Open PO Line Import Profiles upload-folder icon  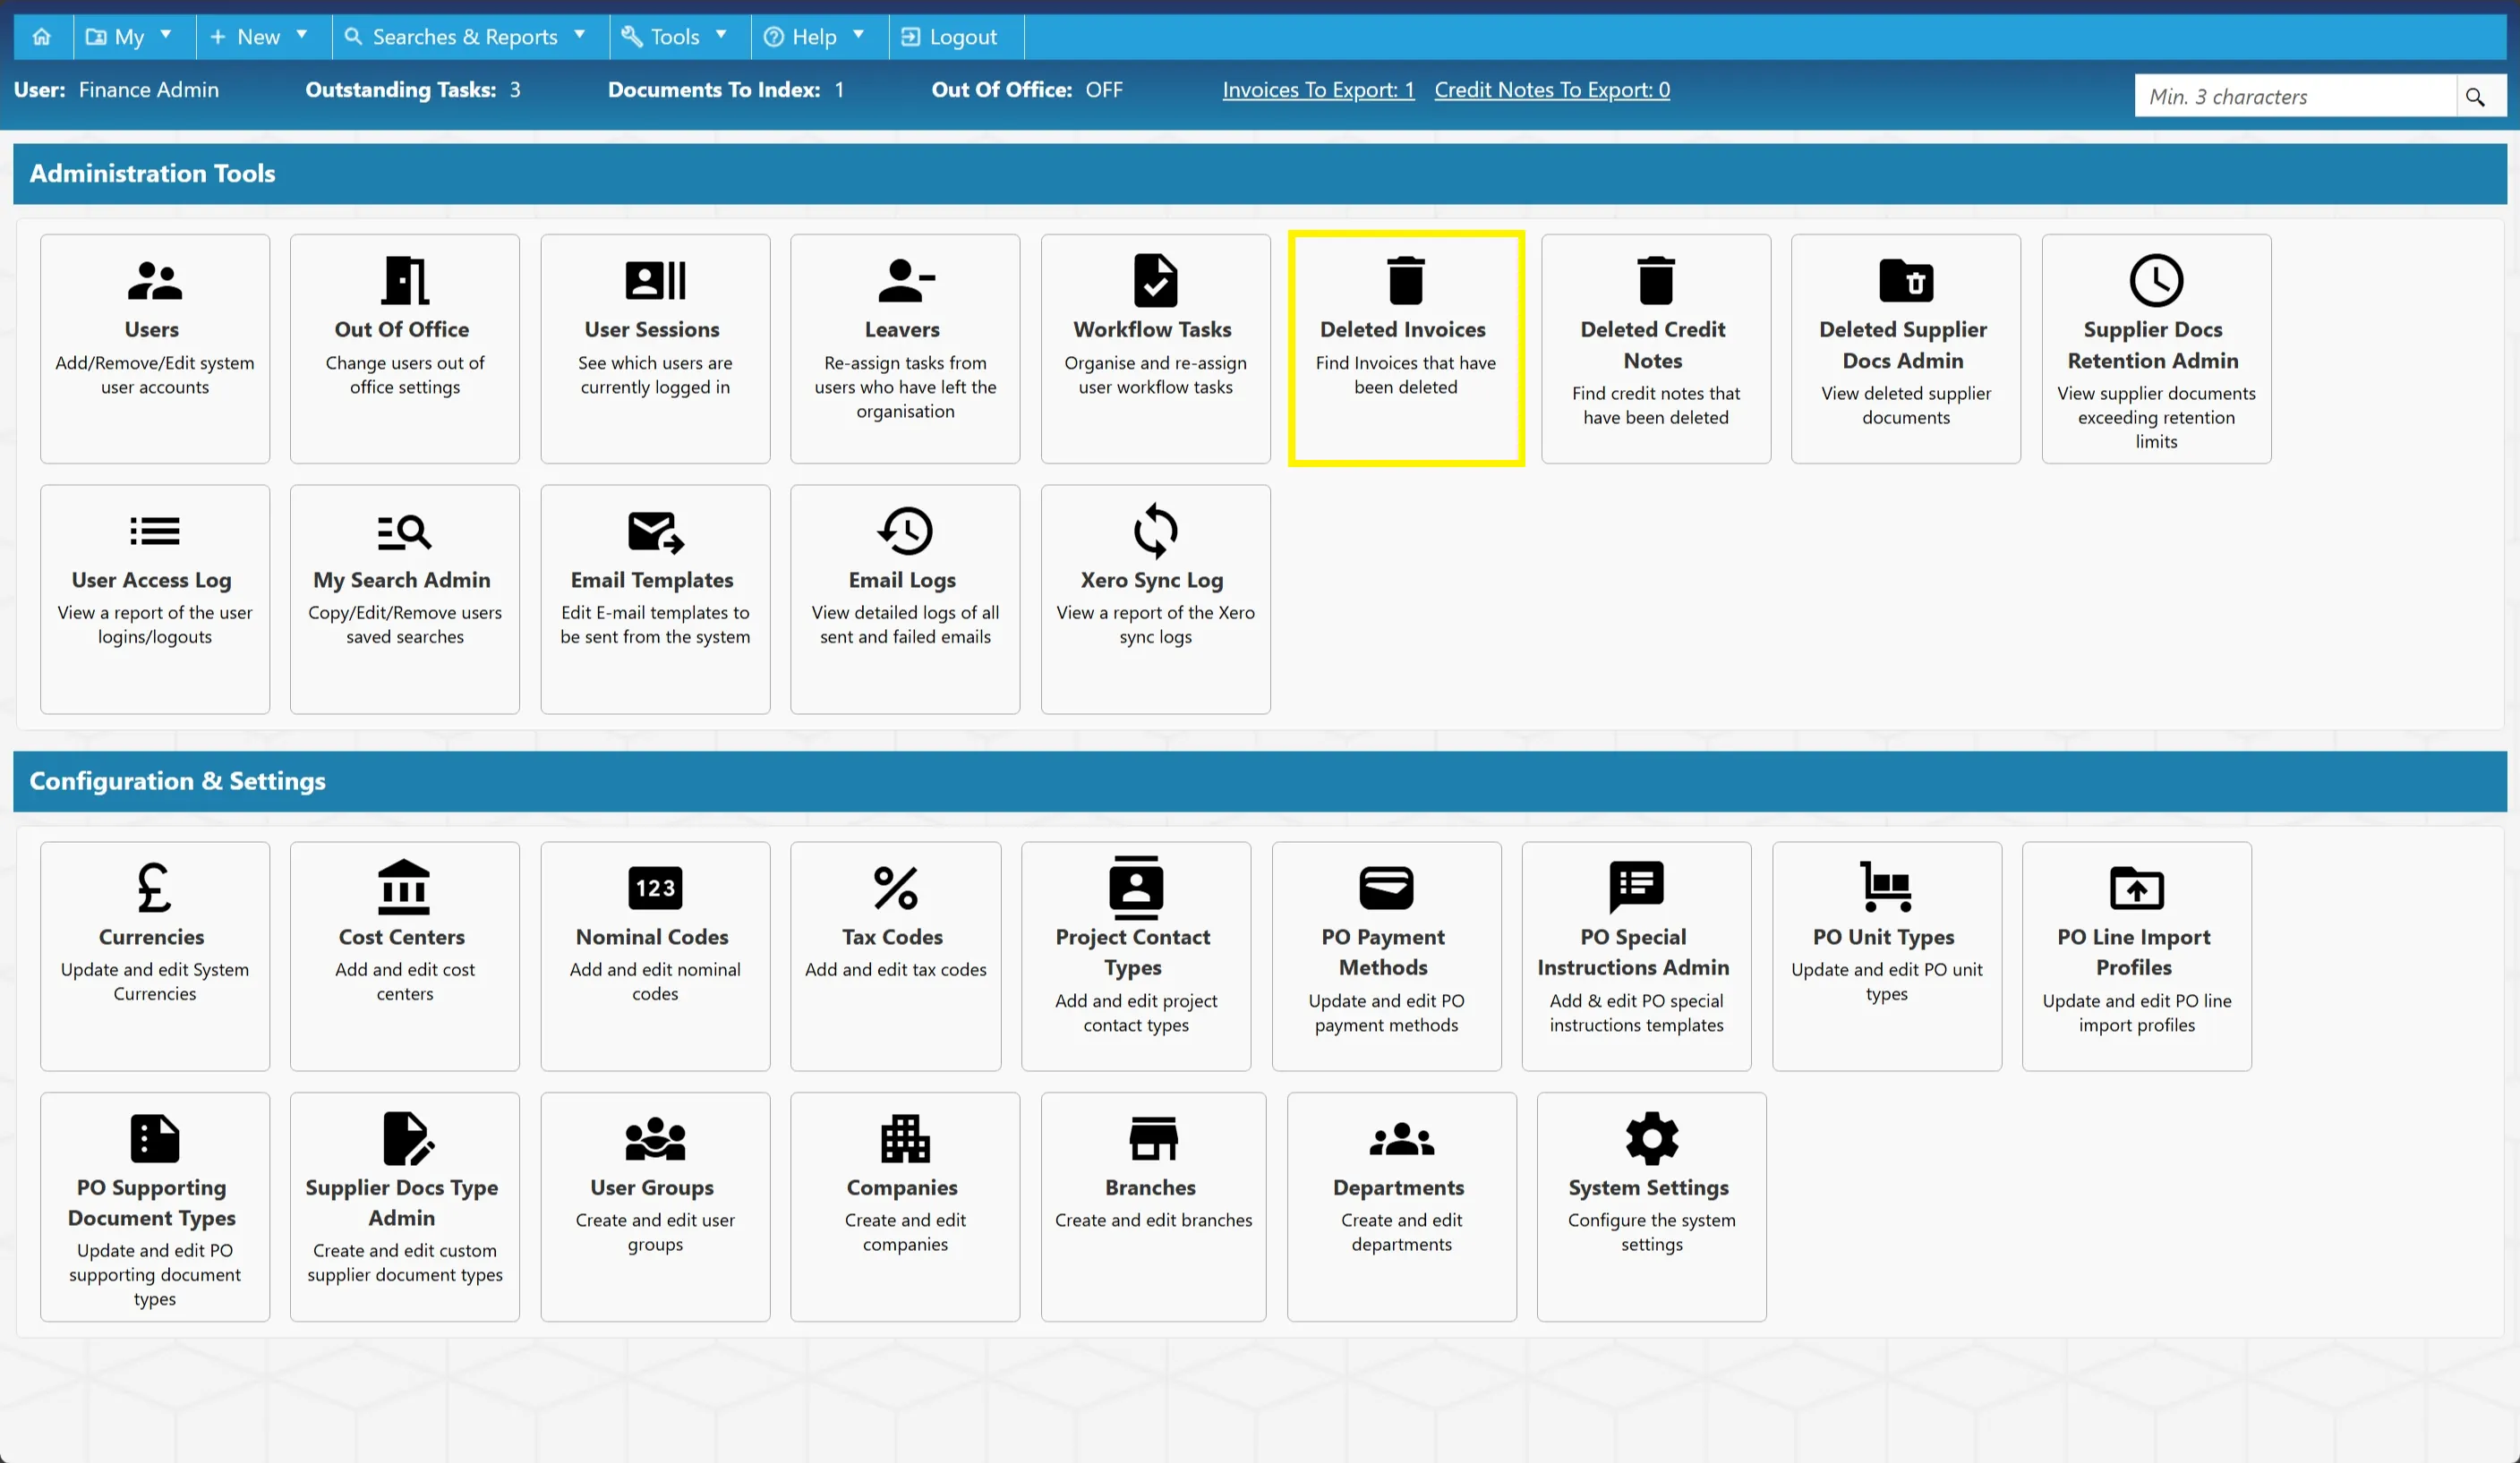coord(2136,888)
